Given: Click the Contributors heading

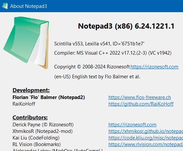Looking at the screenshot, I should click(x=30, y=117).
